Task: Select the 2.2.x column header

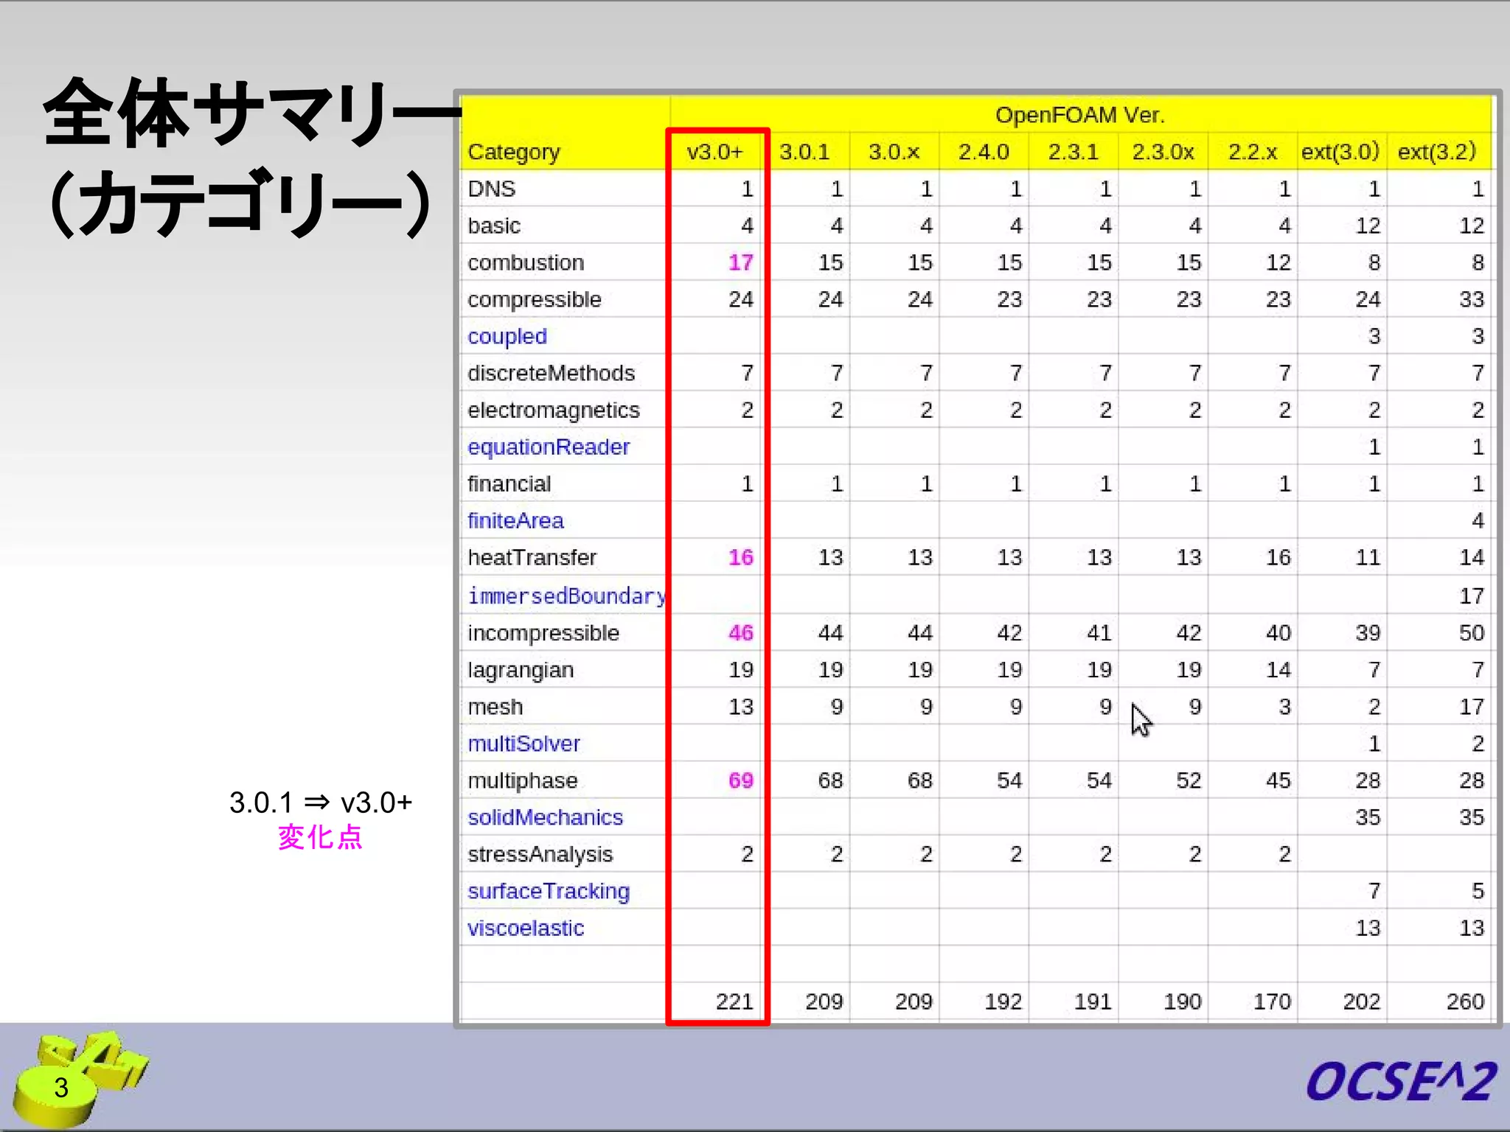Action: [1252, 152]
